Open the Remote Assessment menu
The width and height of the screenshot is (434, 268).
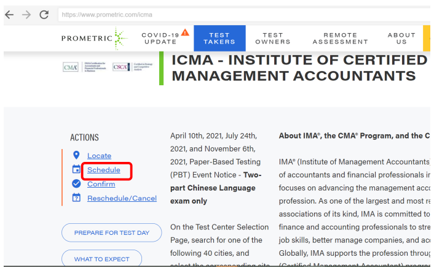[x=340, y=39]
